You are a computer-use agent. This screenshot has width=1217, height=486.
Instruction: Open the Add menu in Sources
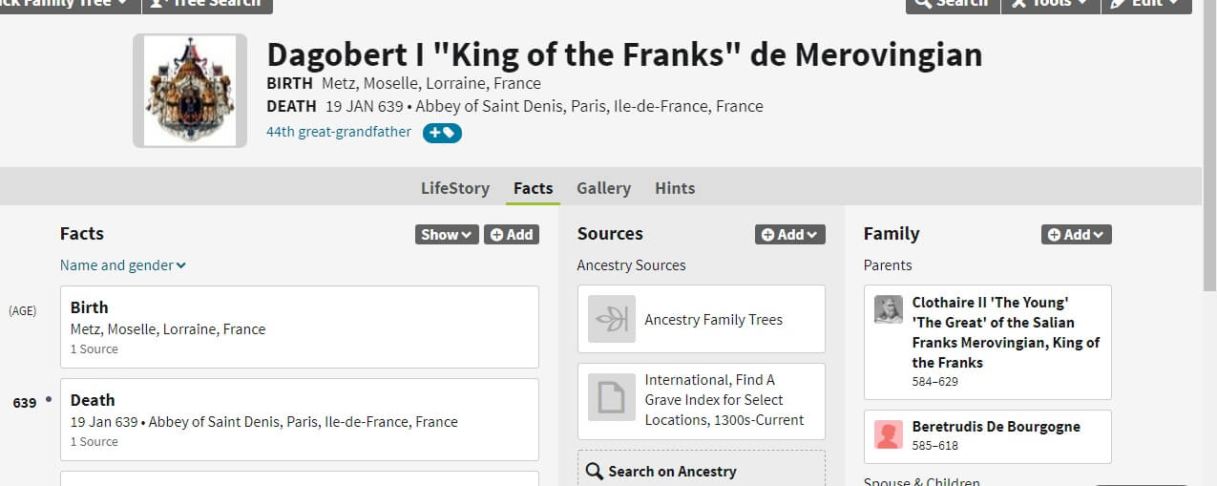pyautogui.click(x=789, y=234)
